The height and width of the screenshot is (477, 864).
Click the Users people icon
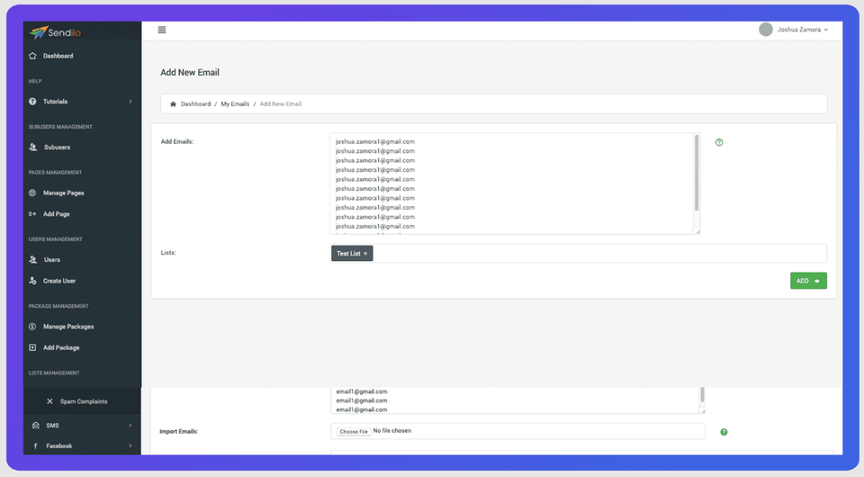coord(33,259)
